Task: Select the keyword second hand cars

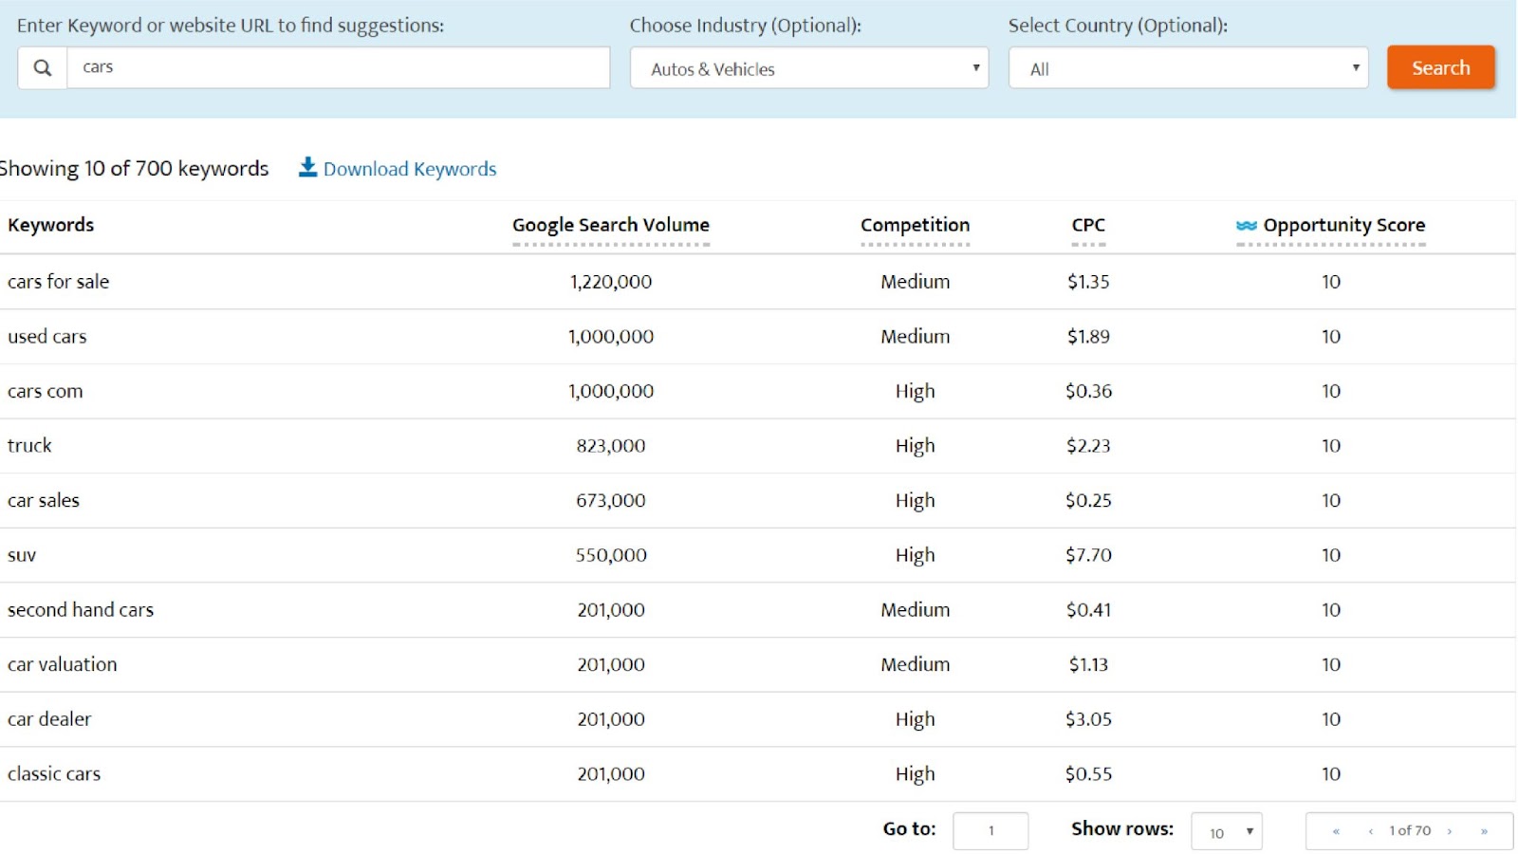Action: click(81, 610)
